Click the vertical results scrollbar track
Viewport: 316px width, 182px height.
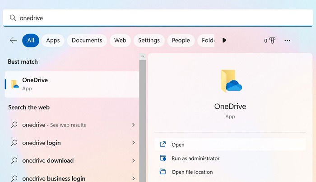[143, 121]
